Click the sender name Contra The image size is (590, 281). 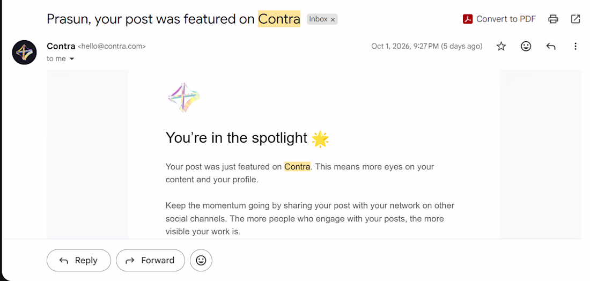click(61, 46)
